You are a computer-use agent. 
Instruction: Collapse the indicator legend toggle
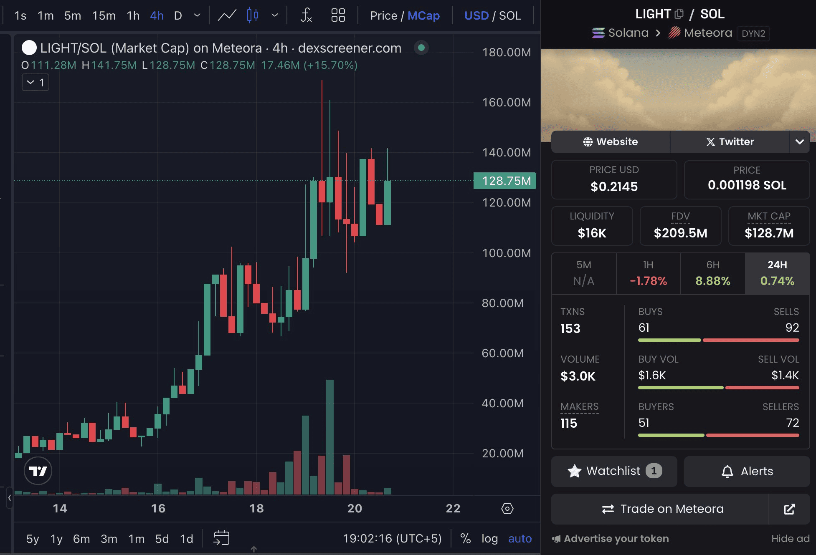pos(35,82)
